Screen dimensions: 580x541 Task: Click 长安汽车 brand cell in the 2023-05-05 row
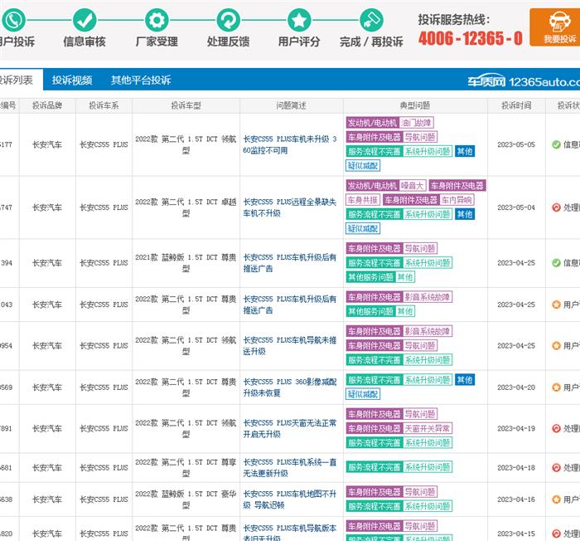(x=47, y=144)
